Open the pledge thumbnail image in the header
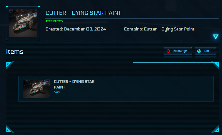222x135 pixels. 23,23
